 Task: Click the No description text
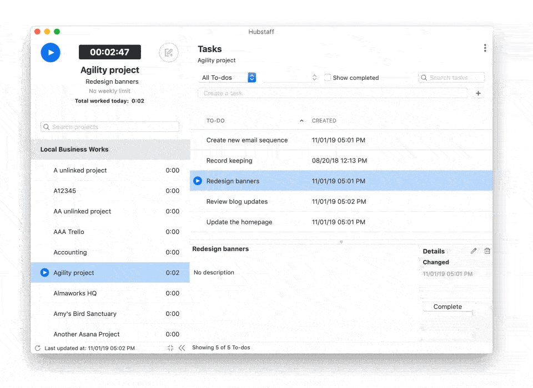pyautogui.click(x=214, y=272)
